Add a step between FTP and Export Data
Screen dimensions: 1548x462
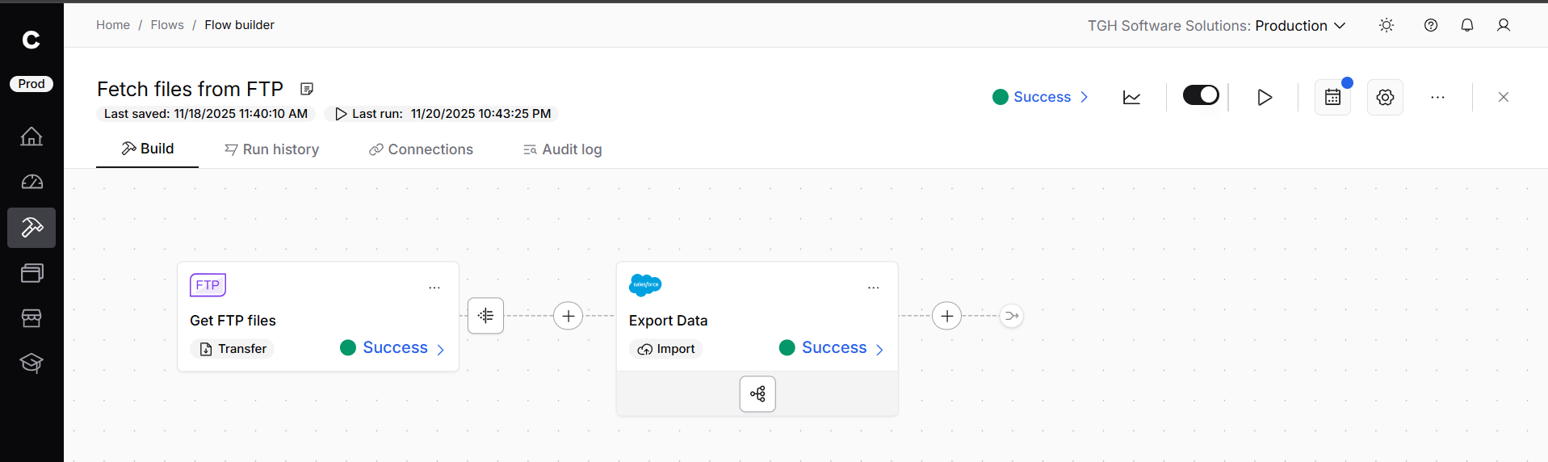568,316
